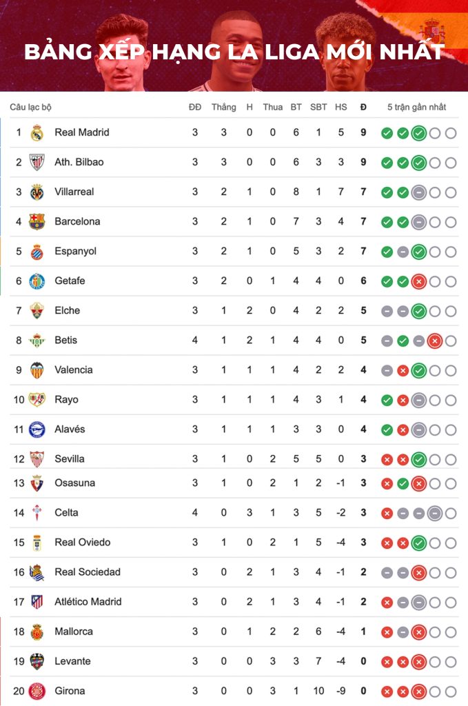Screen dimensions: 468x706
Task: Click the 5 trận gần nhất header
Action: pos(417,107)
